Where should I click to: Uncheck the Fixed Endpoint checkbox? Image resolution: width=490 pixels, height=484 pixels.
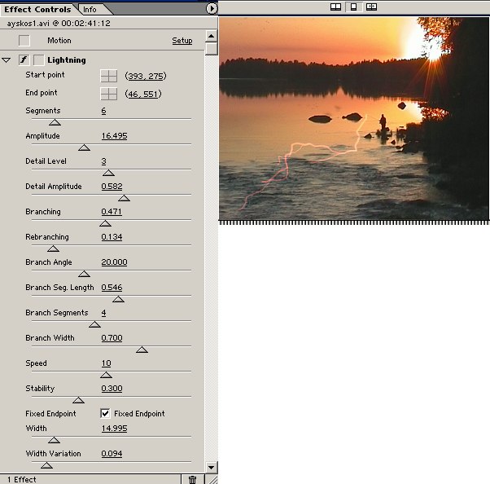point(105,413)
